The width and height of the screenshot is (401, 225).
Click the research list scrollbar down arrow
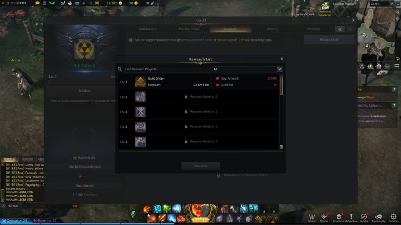tap(281, 147)
